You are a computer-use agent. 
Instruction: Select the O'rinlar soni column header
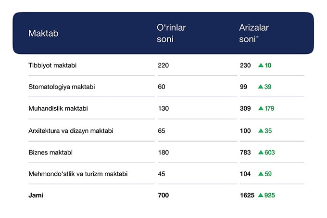pos(171,33)
